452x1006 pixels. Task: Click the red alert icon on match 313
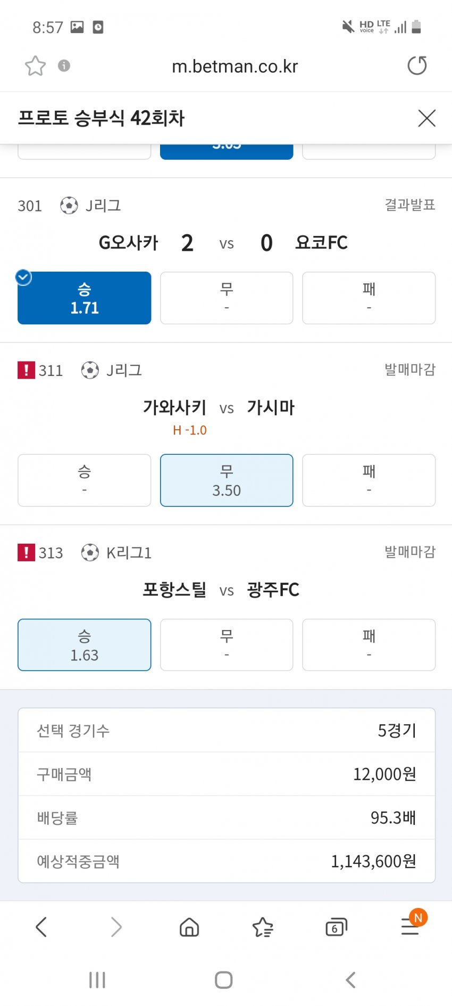[x=26, y=553]
